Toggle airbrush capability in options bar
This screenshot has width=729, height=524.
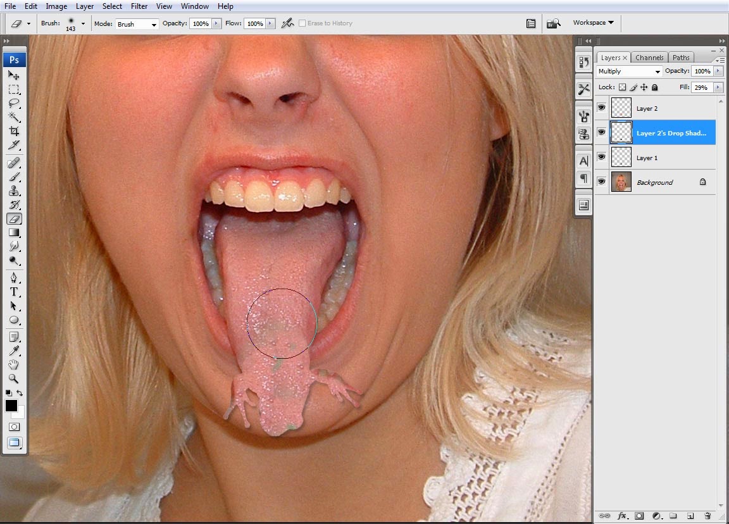[288, 23]
